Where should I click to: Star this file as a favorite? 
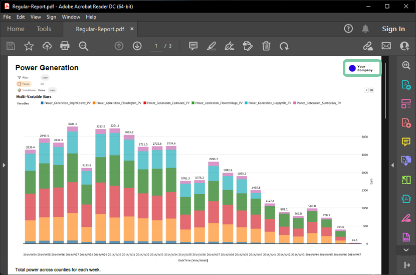point(29,46)
